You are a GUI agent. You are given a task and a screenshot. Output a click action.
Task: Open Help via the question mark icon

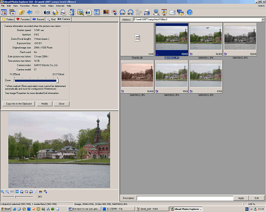(x=190, y=12)
